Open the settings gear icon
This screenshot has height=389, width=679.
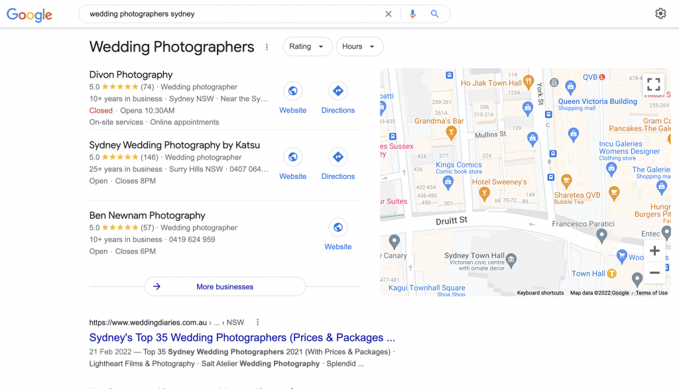coord(660,14)
